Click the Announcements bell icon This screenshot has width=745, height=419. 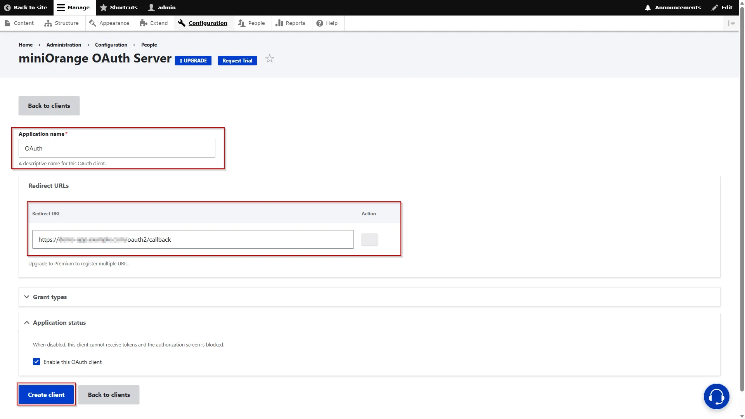(648, 8)
